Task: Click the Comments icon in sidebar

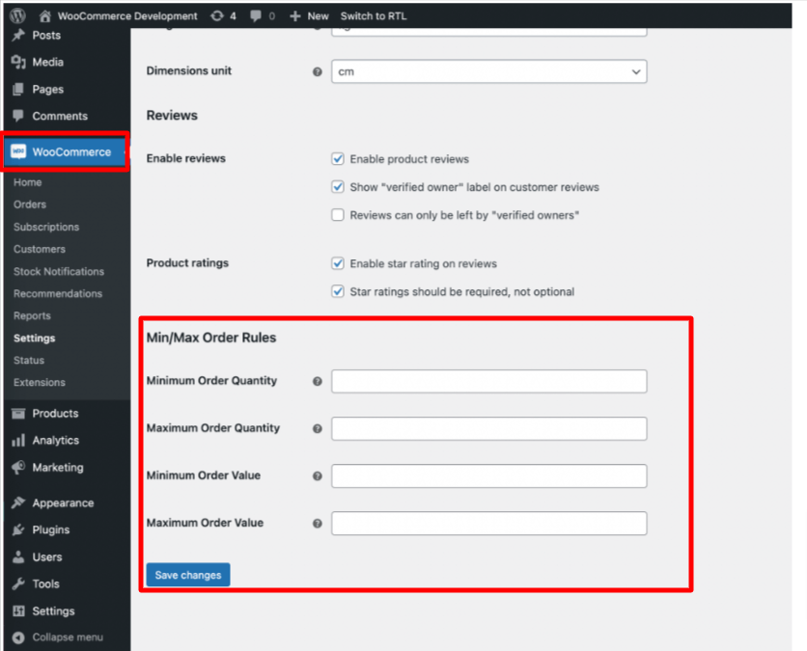Action: 18,116
